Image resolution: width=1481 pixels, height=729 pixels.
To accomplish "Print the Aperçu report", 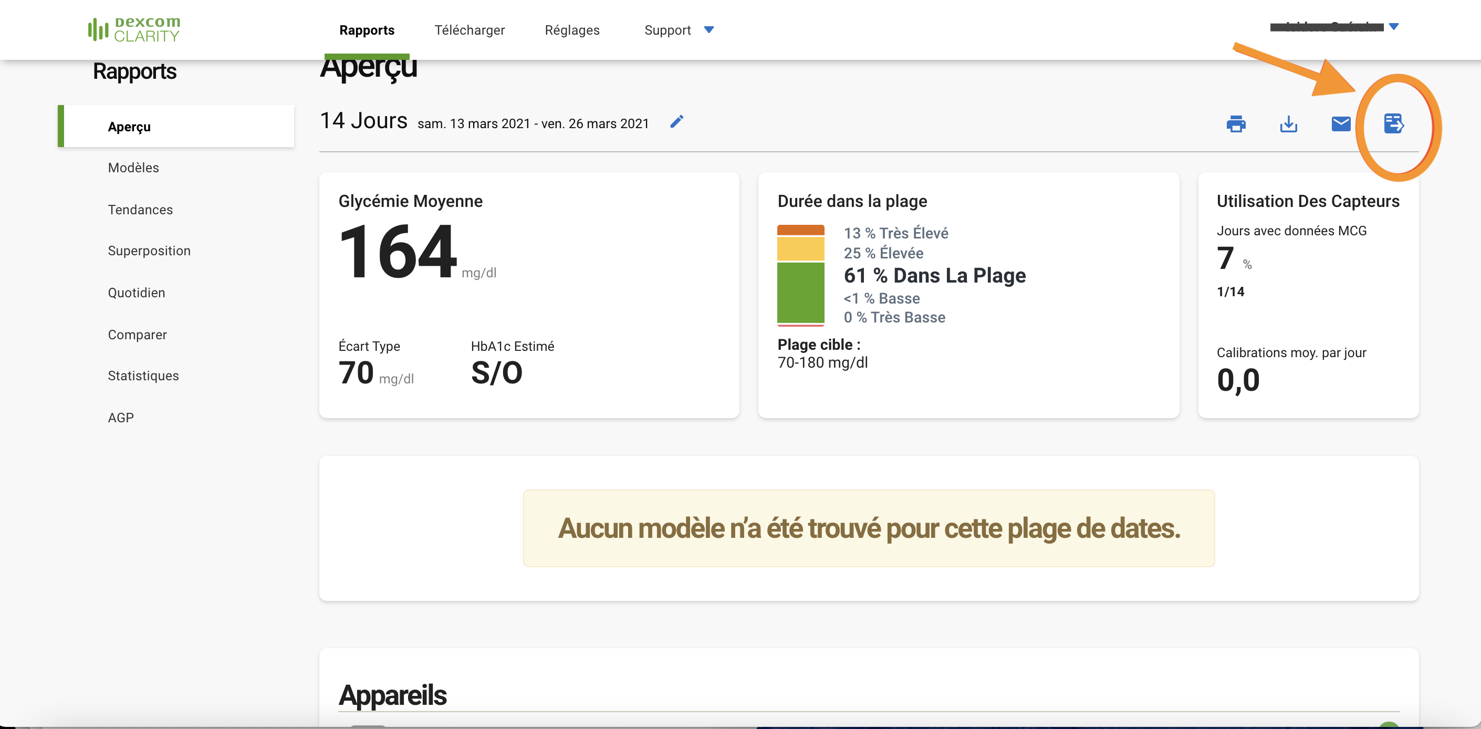I will [1236, 123].
